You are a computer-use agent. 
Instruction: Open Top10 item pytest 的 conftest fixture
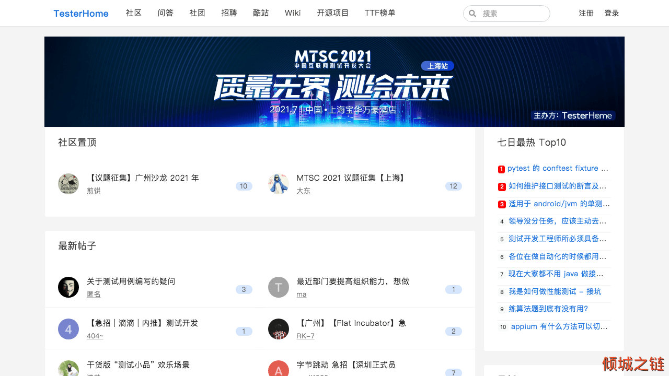coord(558,169)
